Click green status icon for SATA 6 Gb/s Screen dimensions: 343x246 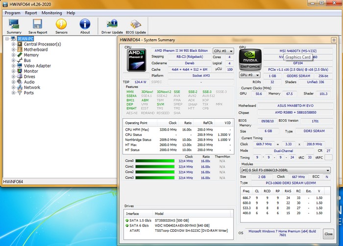(127, 225)
